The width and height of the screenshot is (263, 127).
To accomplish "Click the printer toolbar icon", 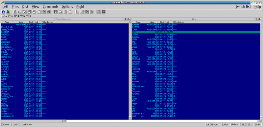I will (48, 12).
